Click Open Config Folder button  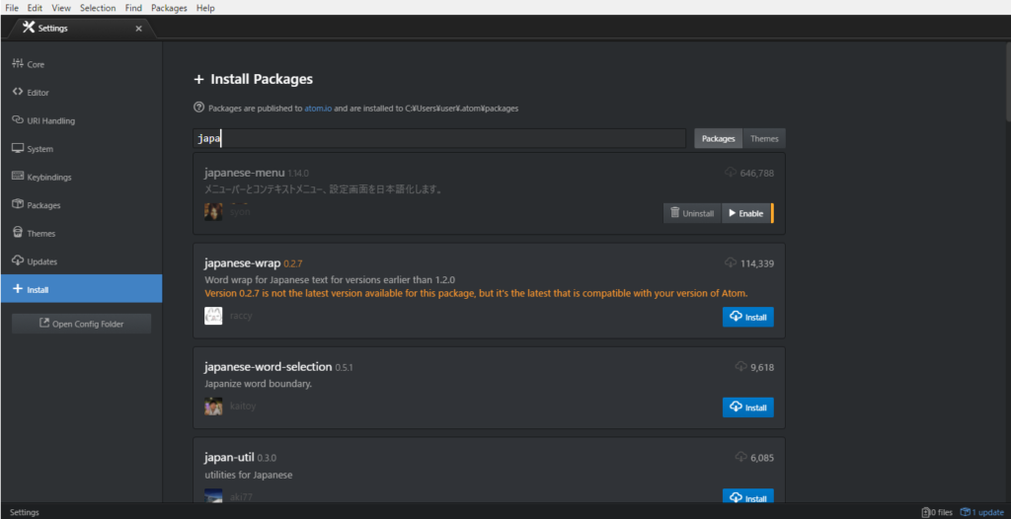[x=81, y=324]
